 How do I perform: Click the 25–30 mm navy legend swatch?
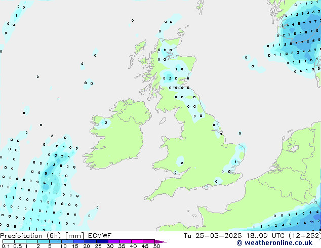tap(102, 241)
